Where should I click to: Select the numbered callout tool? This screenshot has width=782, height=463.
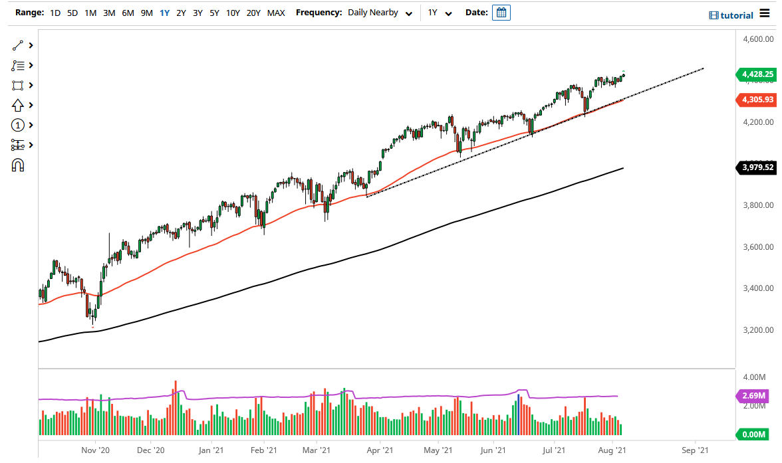pyautogui.click(x=19, y=125)
